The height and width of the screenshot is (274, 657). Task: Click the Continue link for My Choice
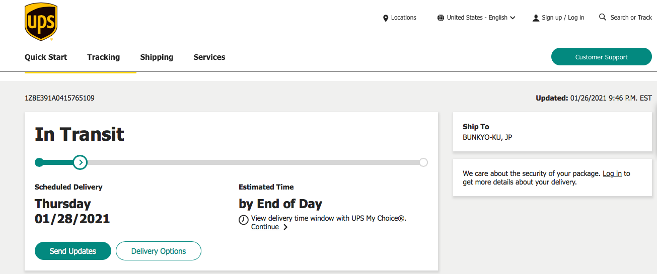click(x=265, y=227)
